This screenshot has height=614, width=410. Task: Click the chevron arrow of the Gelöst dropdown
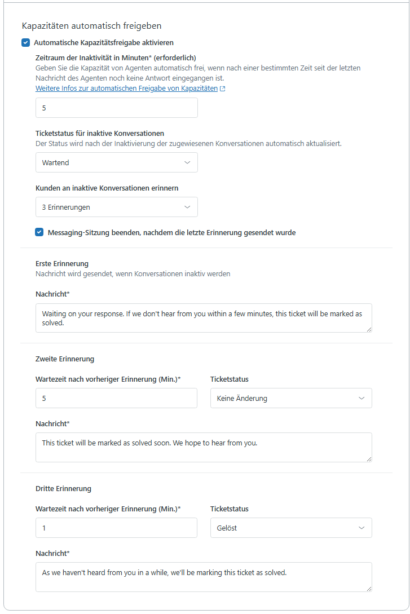click(361, 528)
